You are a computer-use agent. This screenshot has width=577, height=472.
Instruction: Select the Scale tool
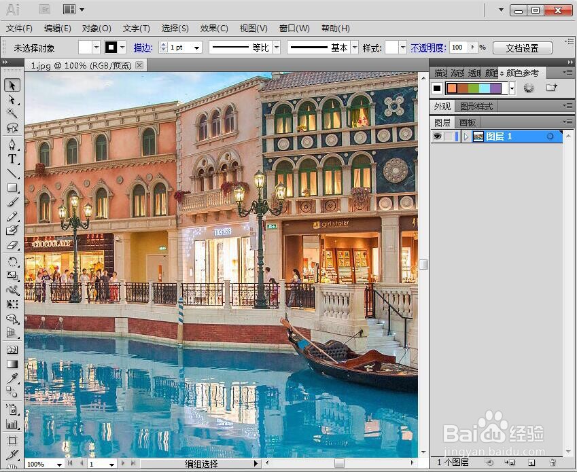point(12,275)
